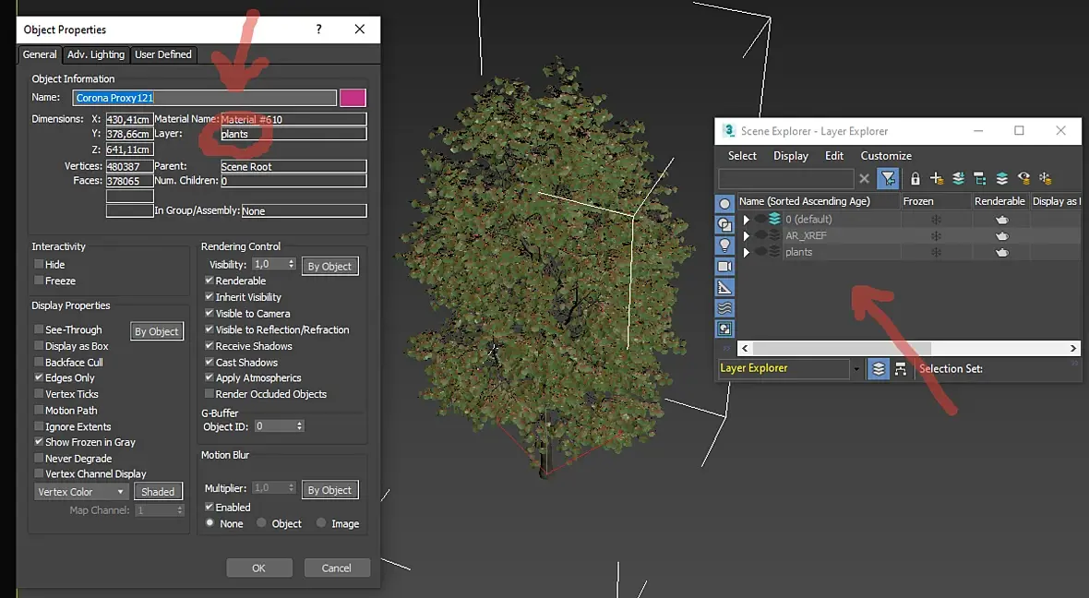Image resolution: width=1089 pixels, height=598 pixels.
Task: Open the Customize menu in Scene Explorer
Action: coord(885,156)
